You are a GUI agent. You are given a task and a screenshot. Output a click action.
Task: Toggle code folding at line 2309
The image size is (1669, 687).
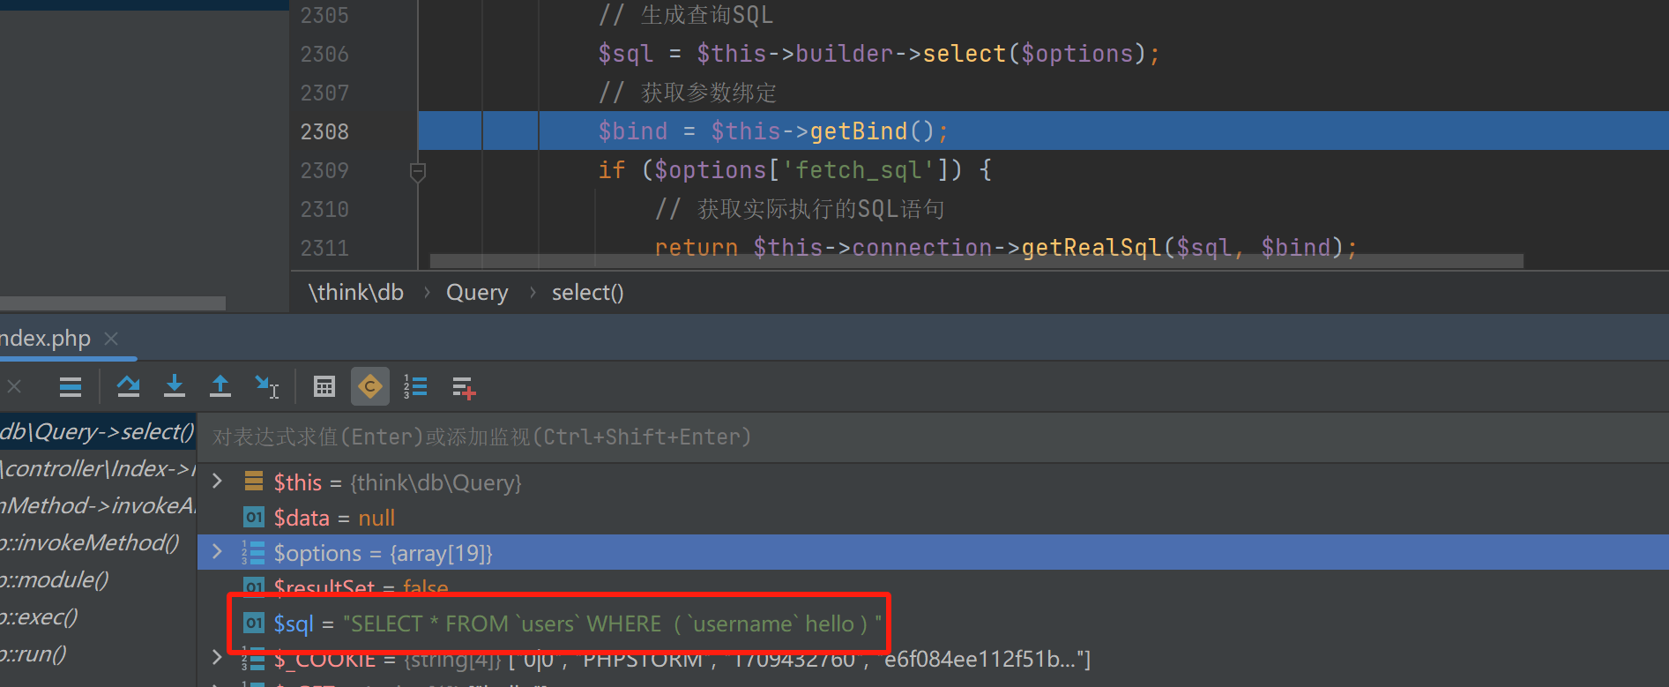click(418, 171)
